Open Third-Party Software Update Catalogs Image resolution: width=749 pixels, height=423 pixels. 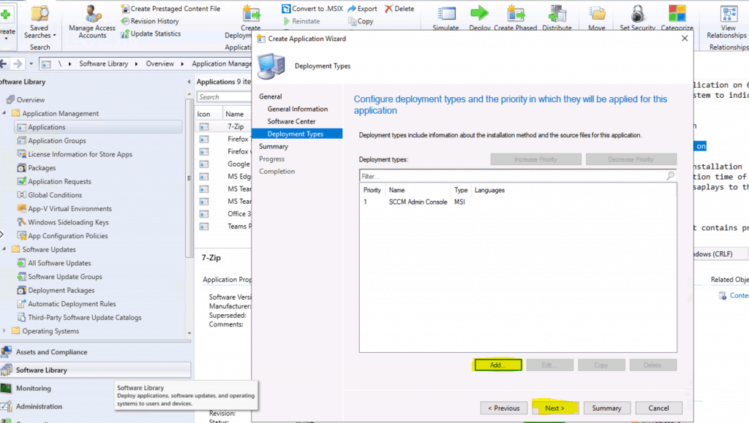[85, 317]
